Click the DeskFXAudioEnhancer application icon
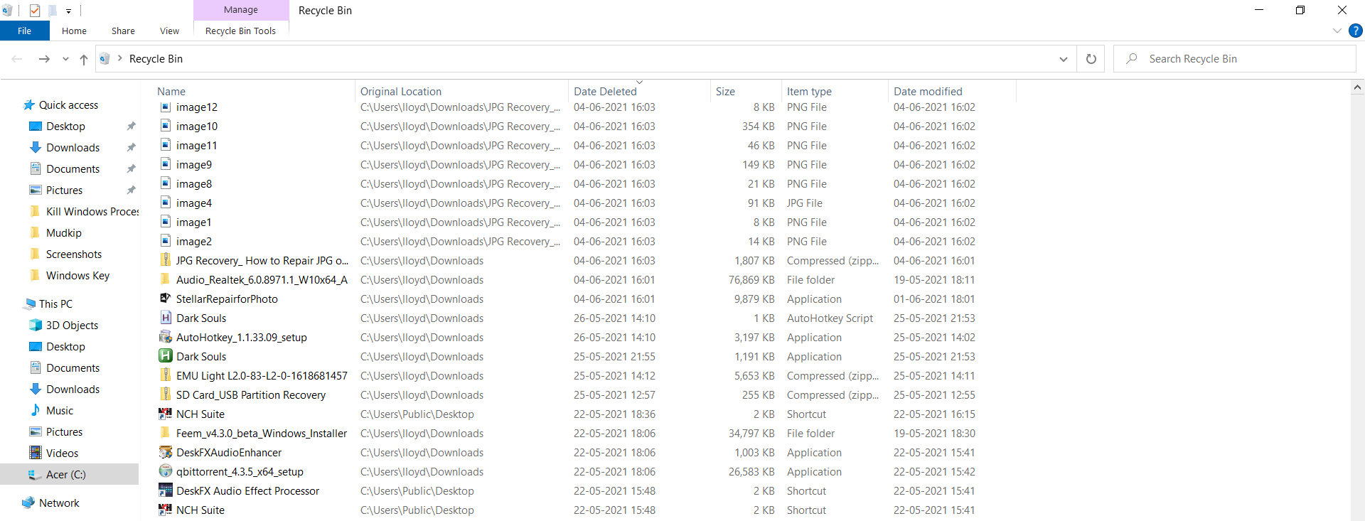 tap(166, 452)
